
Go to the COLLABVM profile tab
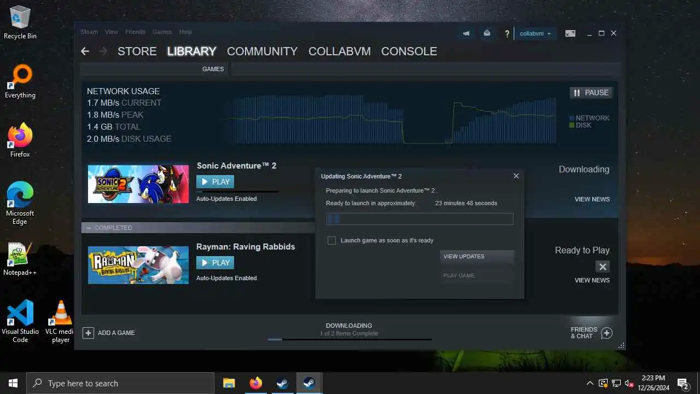339,51
